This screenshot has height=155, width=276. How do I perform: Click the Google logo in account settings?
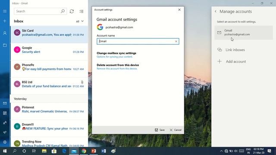pos(100,27)
